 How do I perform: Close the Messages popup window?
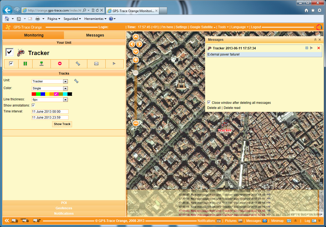(x=320, y=39)
